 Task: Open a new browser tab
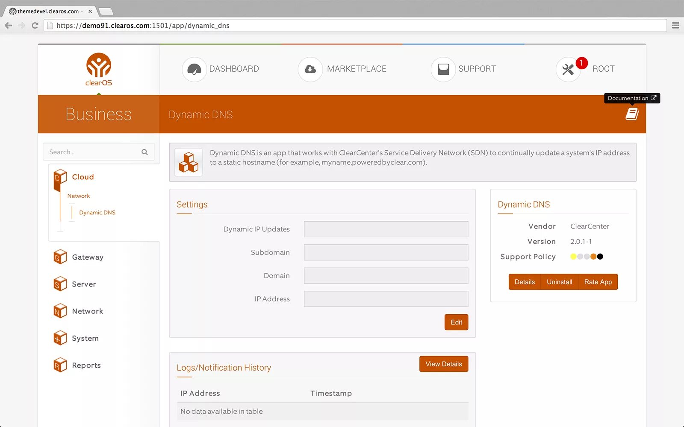pos(106,12)
